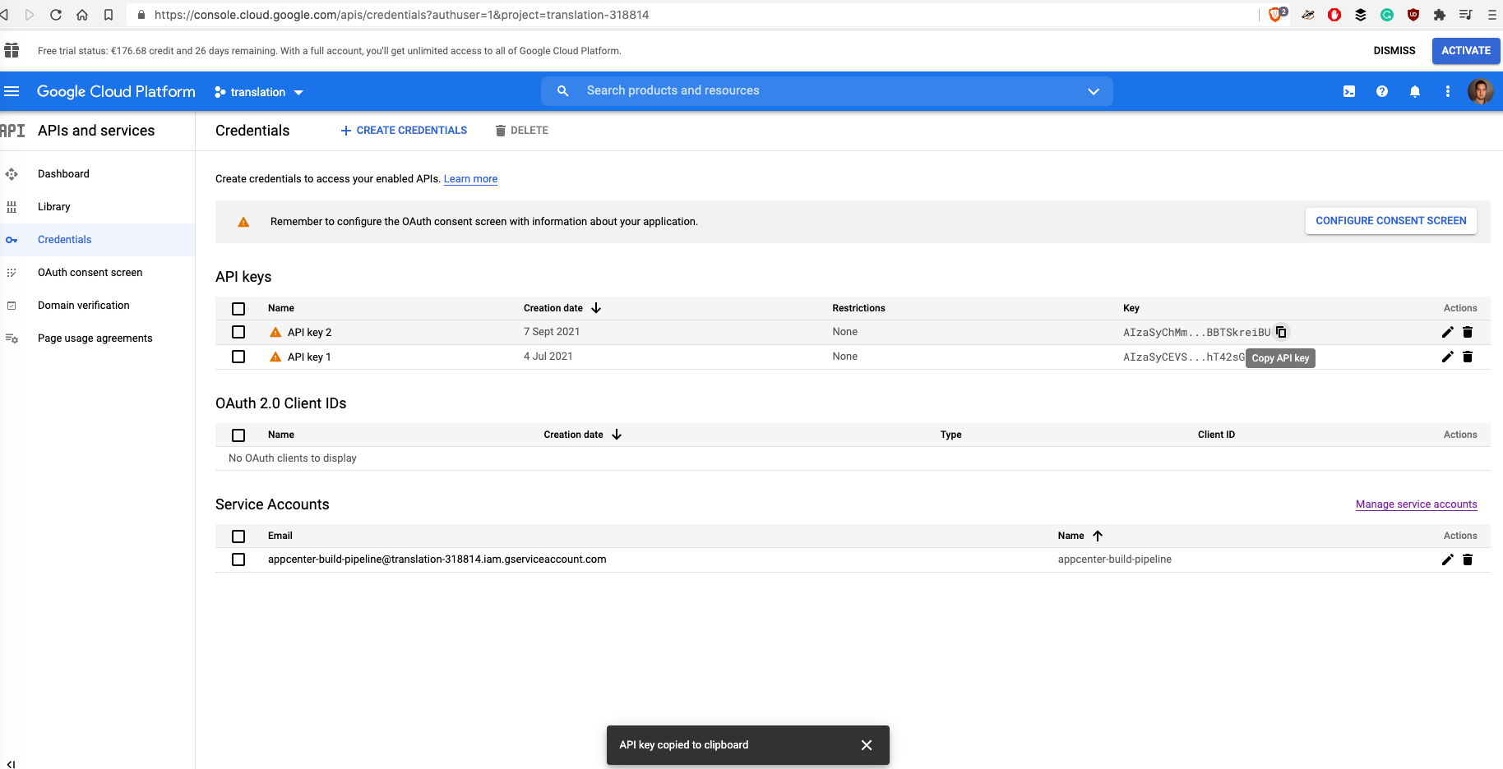Click ACTIVATE full account button
The image size is (1503, 769).
1466,51
